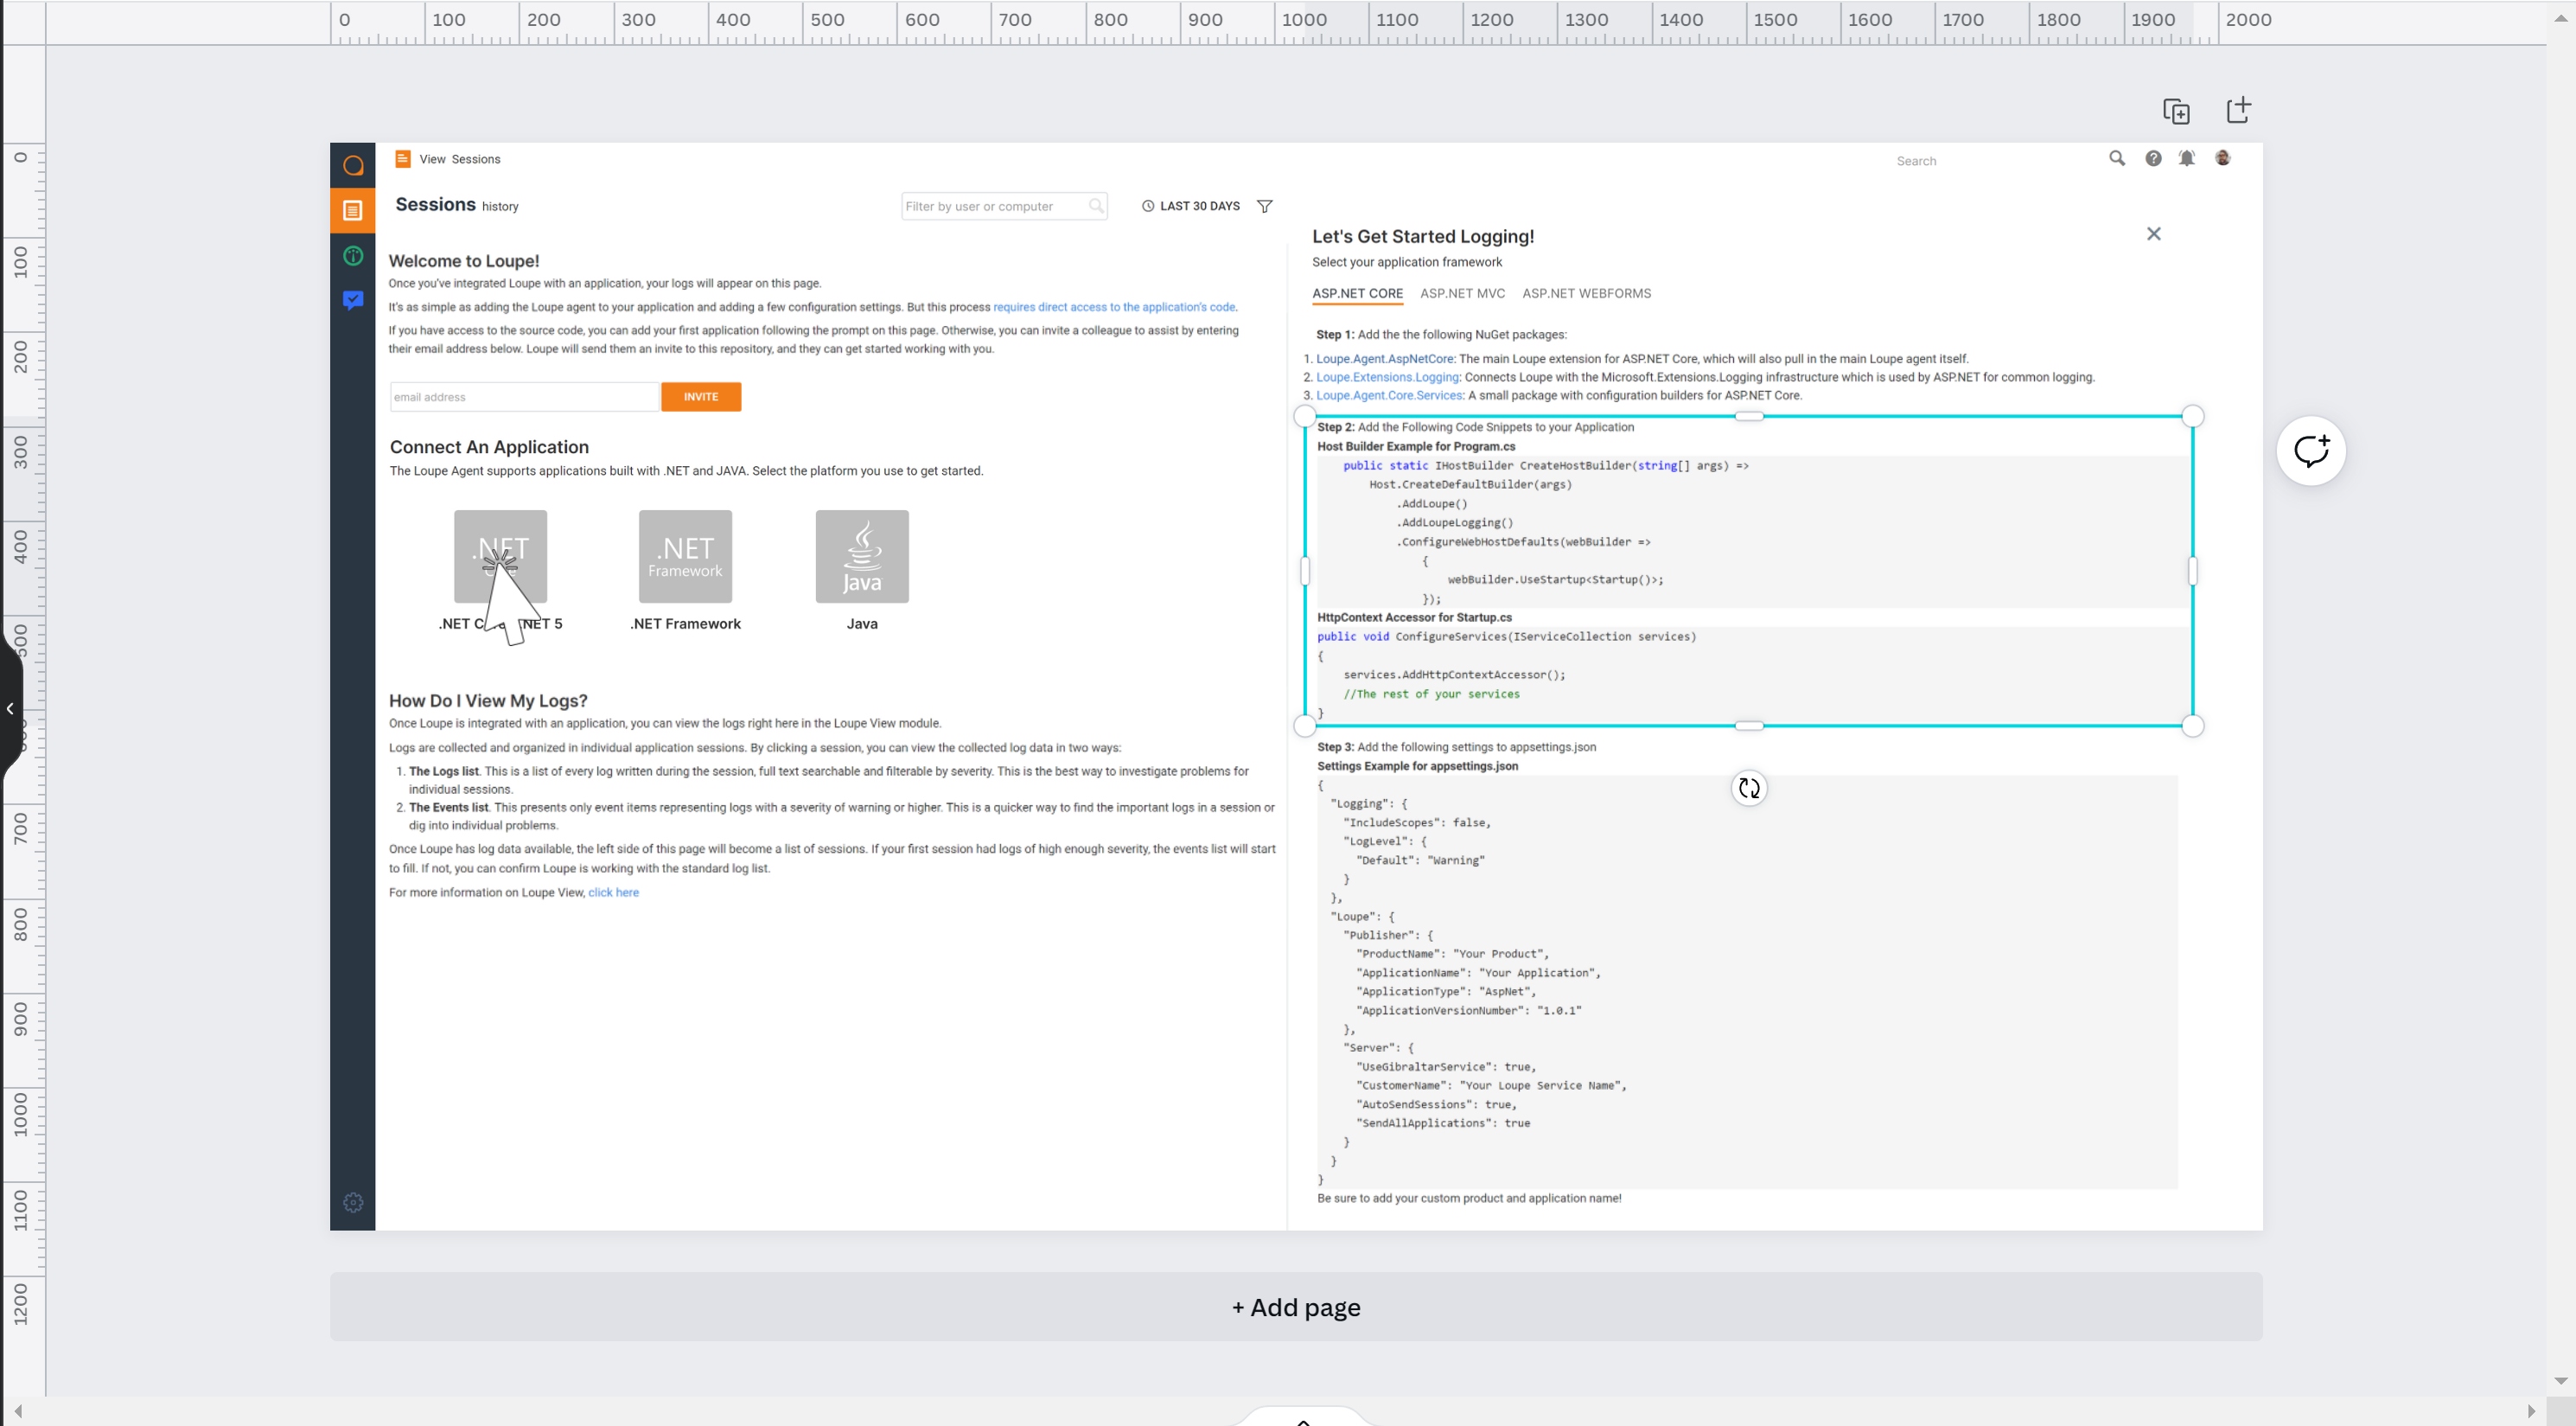Select the .NET Framework platform tile
Screen dimensions: 2576x1426
(685, 556)
